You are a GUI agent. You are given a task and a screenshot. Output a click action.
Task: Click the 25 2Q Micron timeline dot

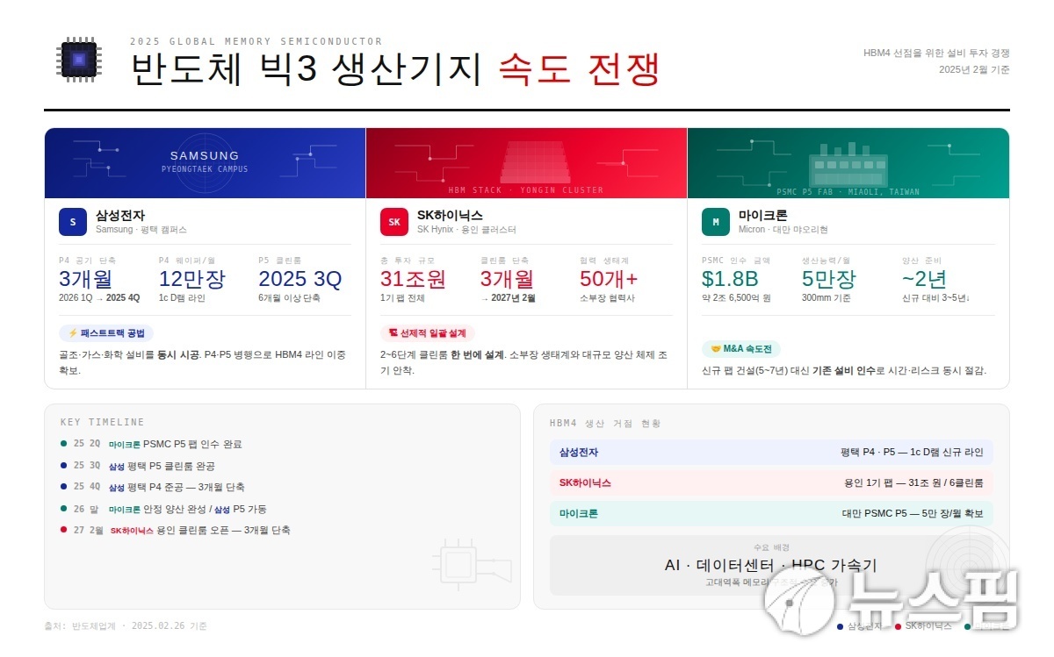64,444
